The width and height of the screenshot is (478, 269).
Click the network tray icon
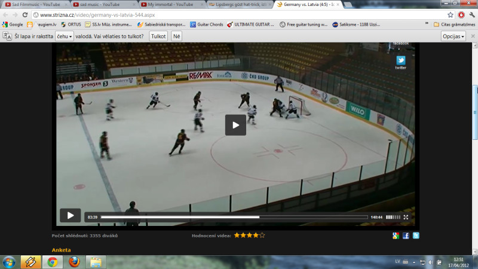click(x=422, y=262)
